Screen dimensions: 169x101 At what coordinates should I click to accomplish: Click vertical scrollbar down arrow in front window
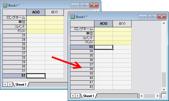pyautogui.click(x=164, y=89)
